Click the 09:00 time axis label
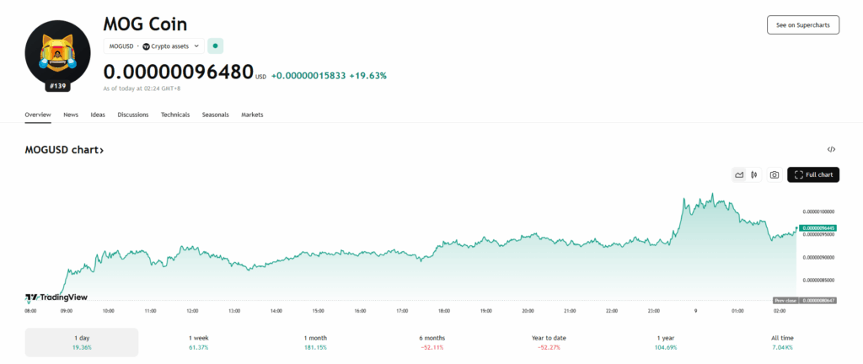Viewport: 863px width, 364px height. point(67,311)
